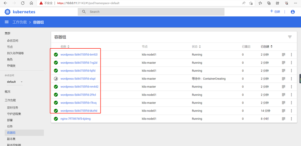Open the default namespace dropdown
The height and width of the screenshot is (146, 301).
point(15,82)
